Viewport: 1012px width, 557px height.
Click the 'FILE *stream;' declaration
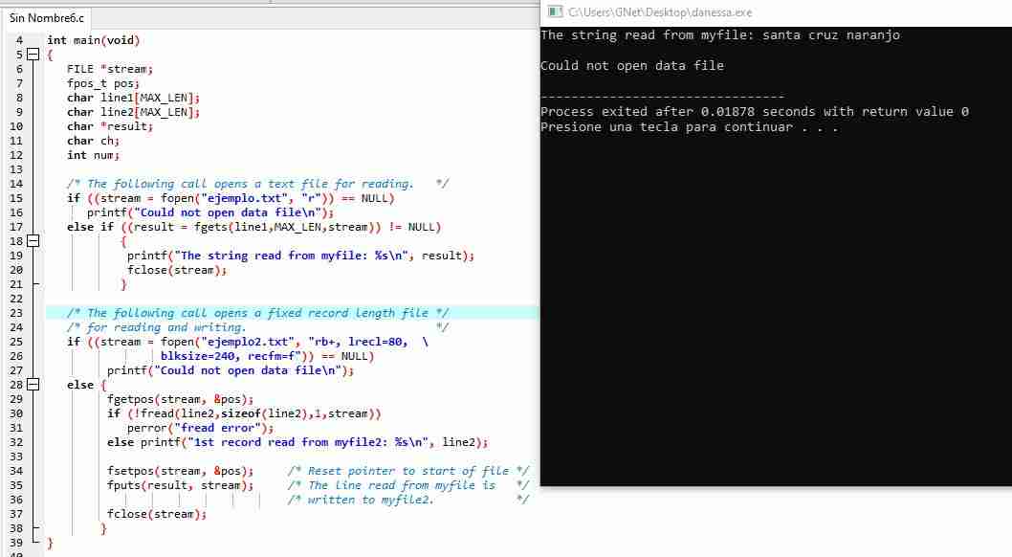point(110,69)
